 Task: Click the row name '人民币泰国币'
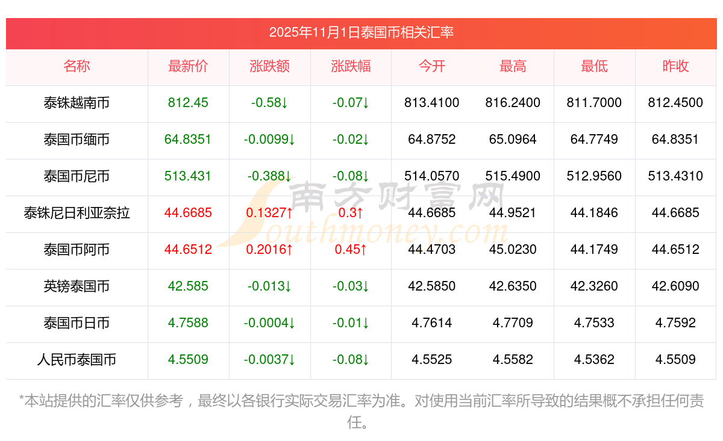click(x=77, y=360)
